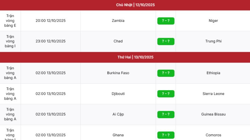Open the Ghana vs Comoros score badge
Screen dimensions: 250x140
click(166, 135)
